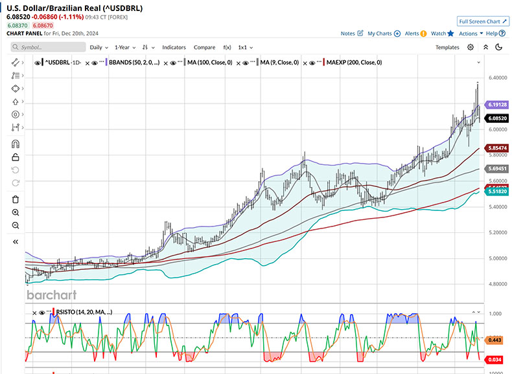Screen dimensions: 512x374
Task: Hide the BBANDS indicator via eye icon
Action: point(95,63)
